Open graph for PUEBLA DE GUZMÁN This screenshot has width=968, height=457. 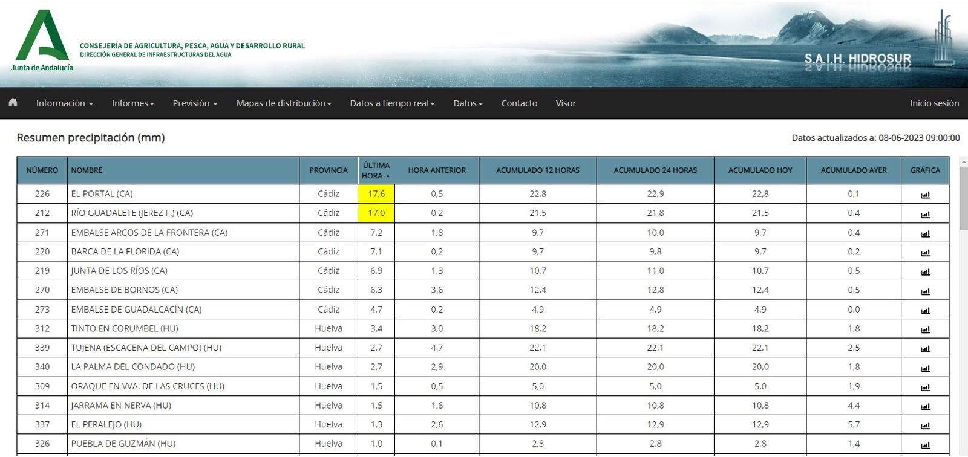click(x=925, y=444)
